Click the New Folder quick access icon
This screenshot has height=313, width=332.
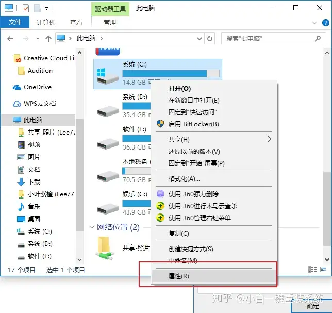click(37, 8)
